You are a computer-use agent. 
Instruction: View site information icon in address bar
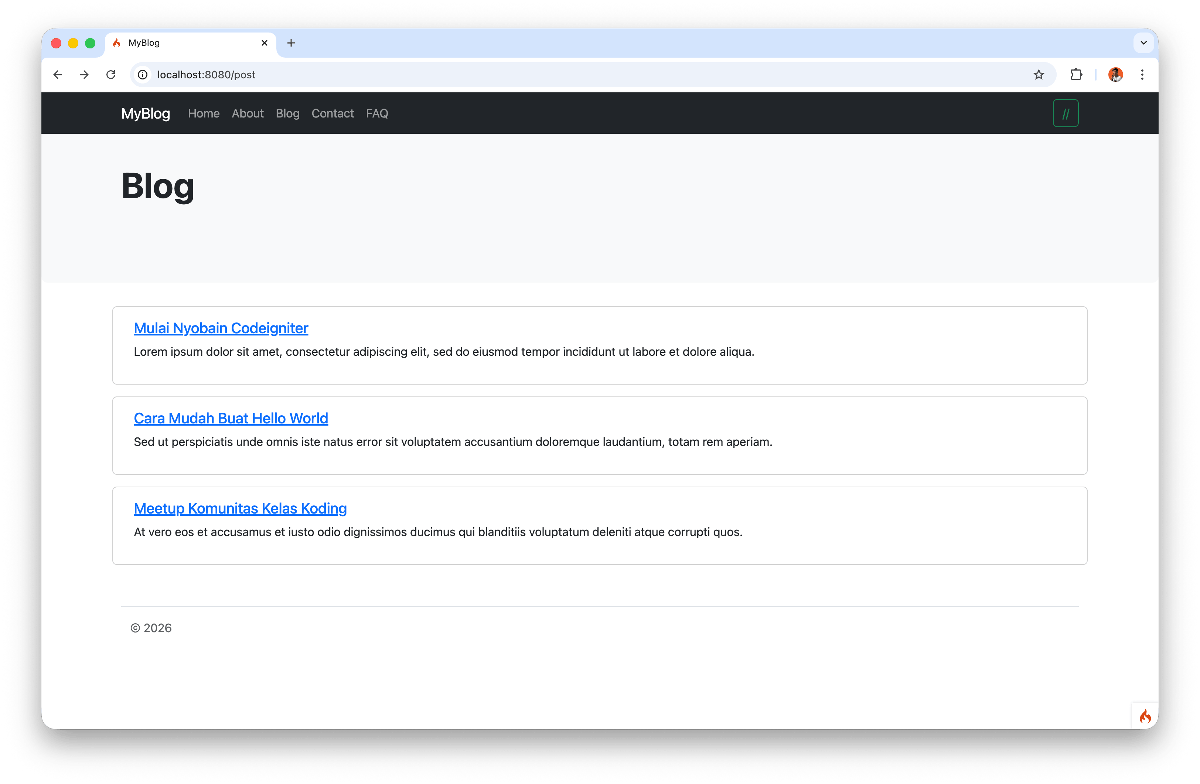tap(143, 75)
